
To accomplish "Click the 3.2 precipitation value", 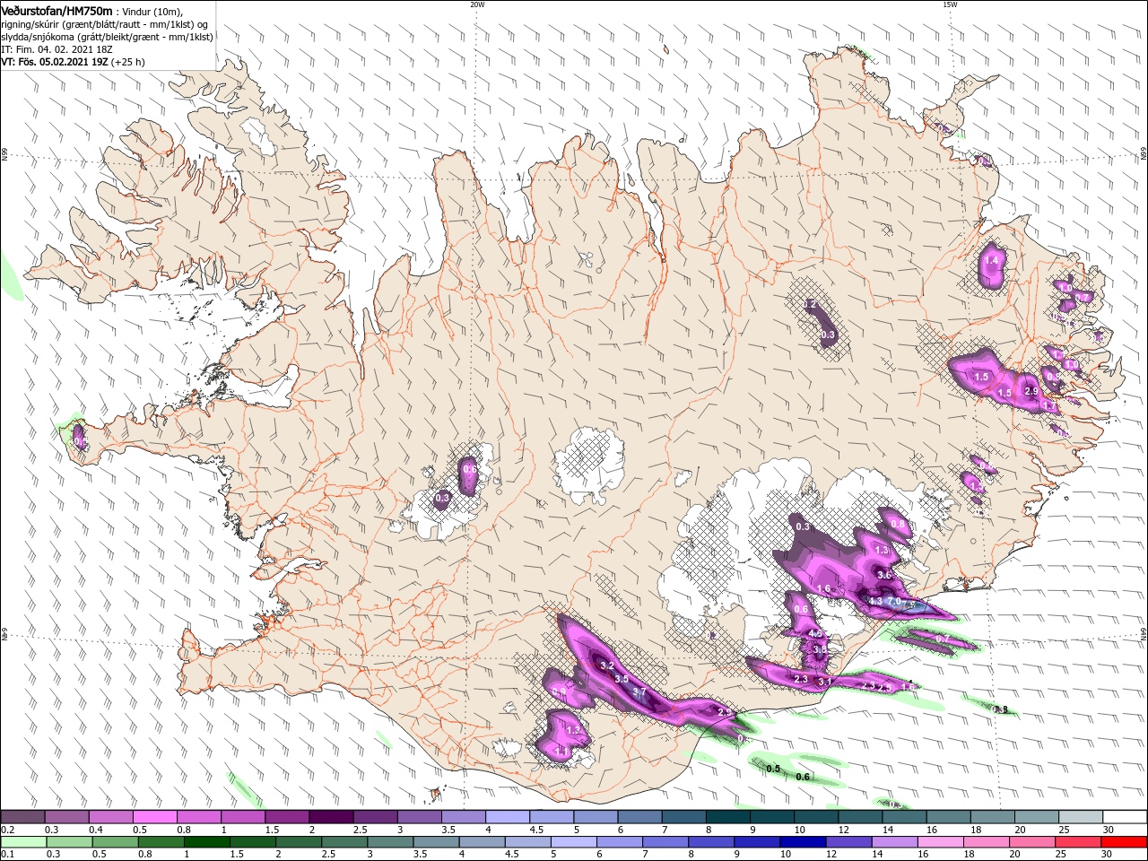I will coord(606,665).
